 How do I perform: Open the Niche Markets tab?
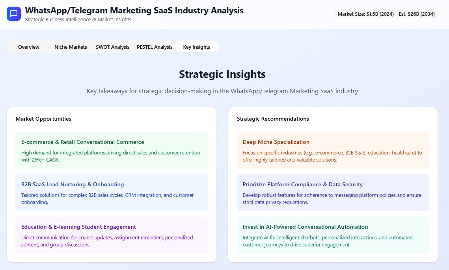pos(71,47)
